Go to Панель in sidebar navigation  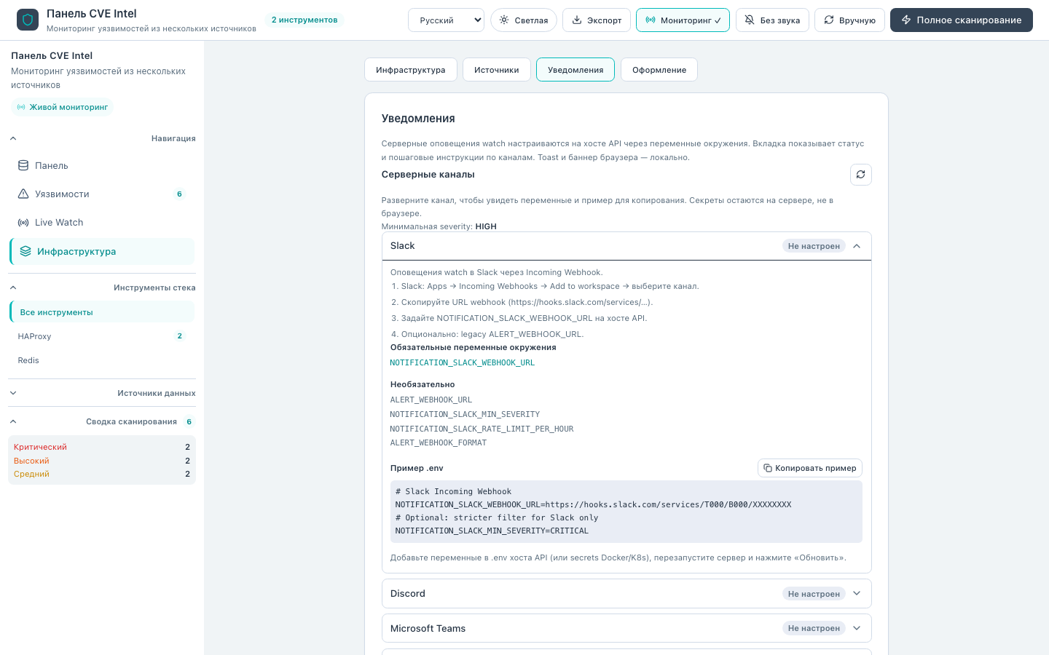102,165
